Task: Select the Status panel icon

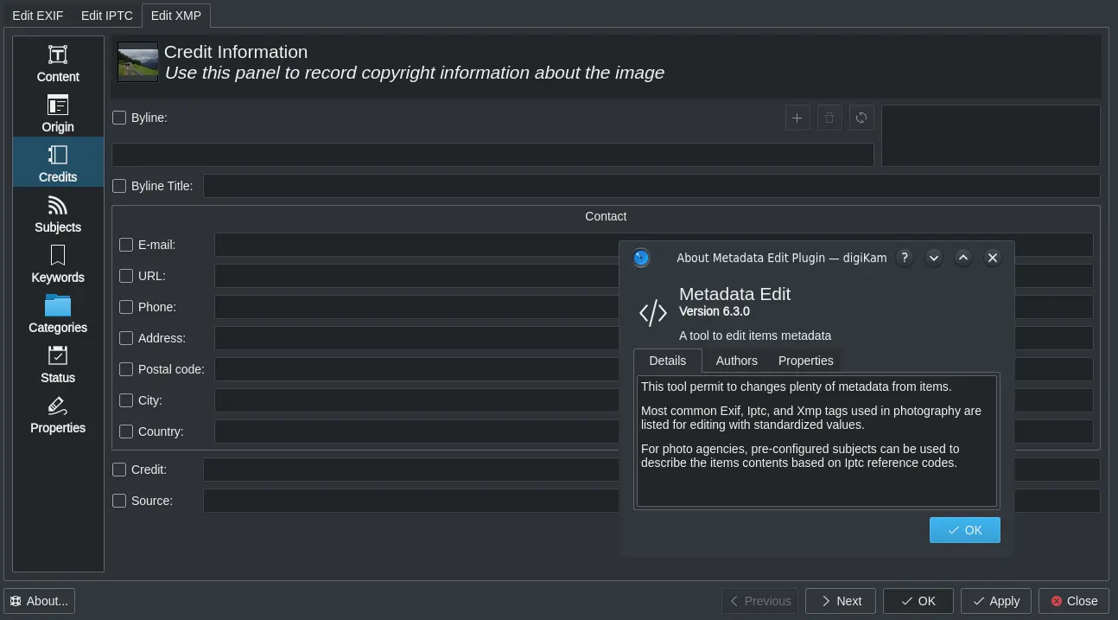Action: (57, 364)
